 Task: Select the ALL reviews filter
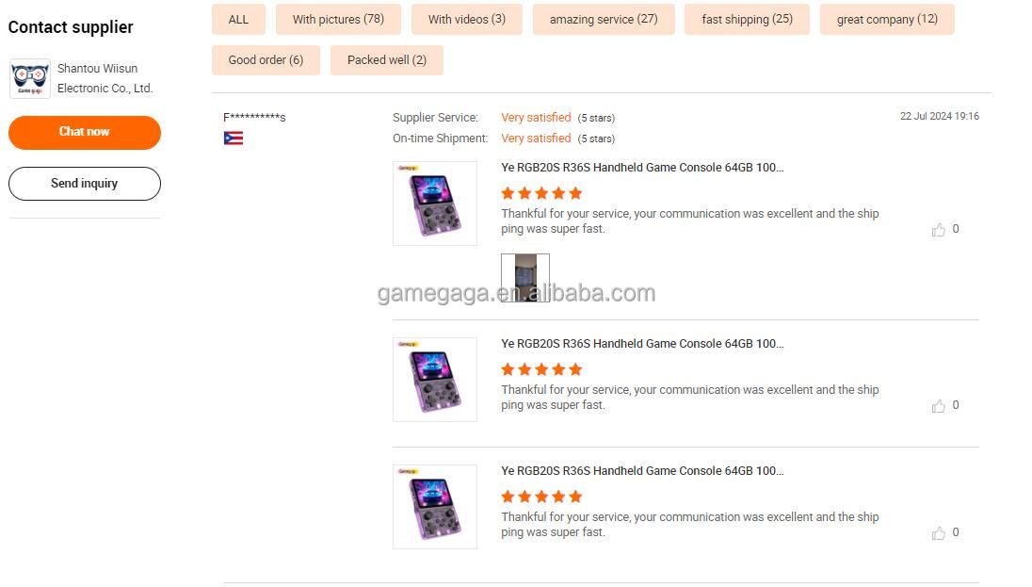click(238, 19)
